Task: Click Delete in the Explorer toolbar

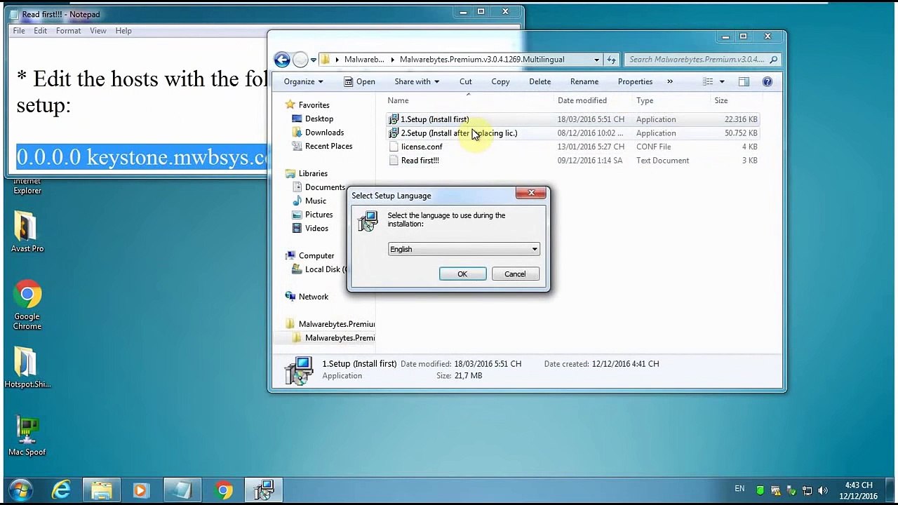Action: click(x=540, y=81)
